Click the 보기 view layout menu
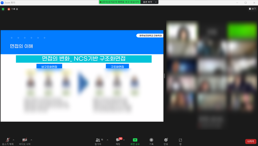This screenshot has height=146, width=258. click(x=252, y=9)
